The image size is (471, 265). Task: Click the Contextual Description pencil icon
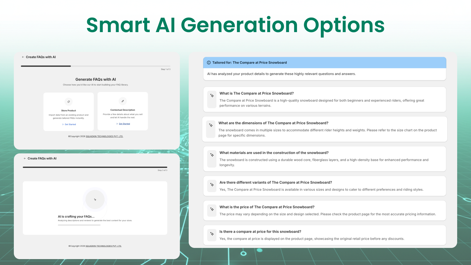pyautogui.click(x=122, y=102)
